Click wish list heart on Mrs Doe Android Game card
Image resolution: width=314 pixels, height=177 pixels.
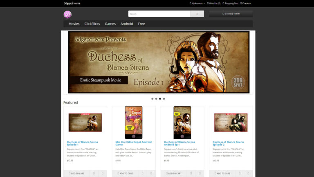coord(142,173)
